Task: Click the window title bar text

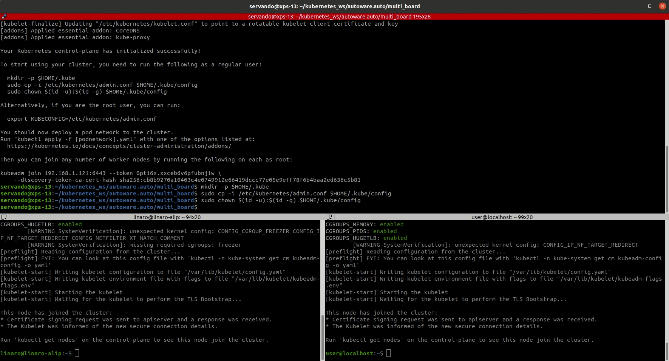Action: [334, 6]
